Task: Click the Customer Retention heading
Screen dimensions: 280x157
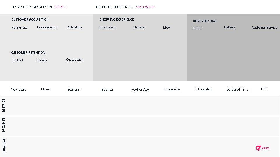Action: point(28,53)
